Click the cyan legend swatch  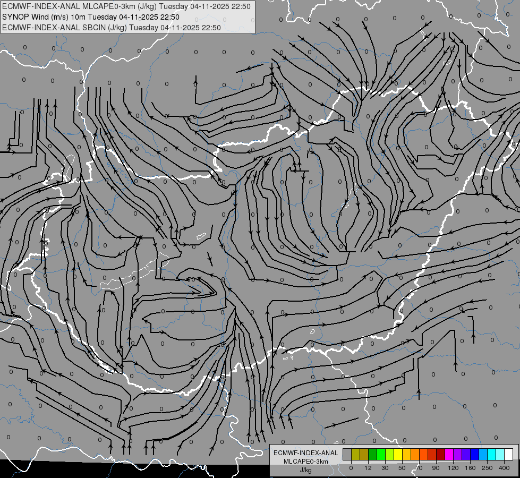(x=492, y=454)
